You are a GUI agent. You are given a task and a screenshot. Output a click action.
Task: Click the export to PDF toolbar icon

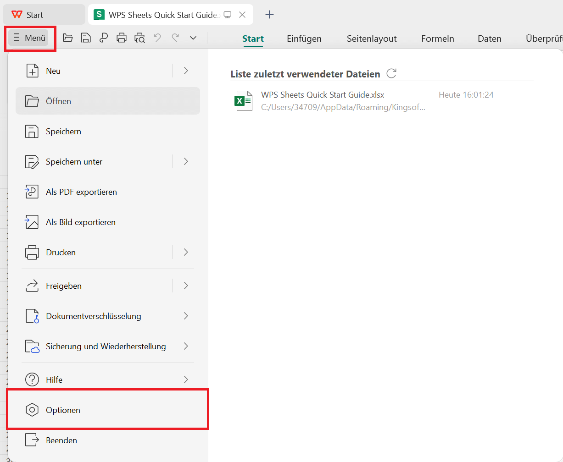(x=104, y=38)
